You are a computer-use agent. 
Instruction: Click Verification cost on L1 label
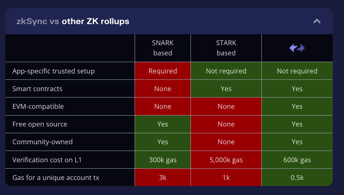click(x=47, y=160)
